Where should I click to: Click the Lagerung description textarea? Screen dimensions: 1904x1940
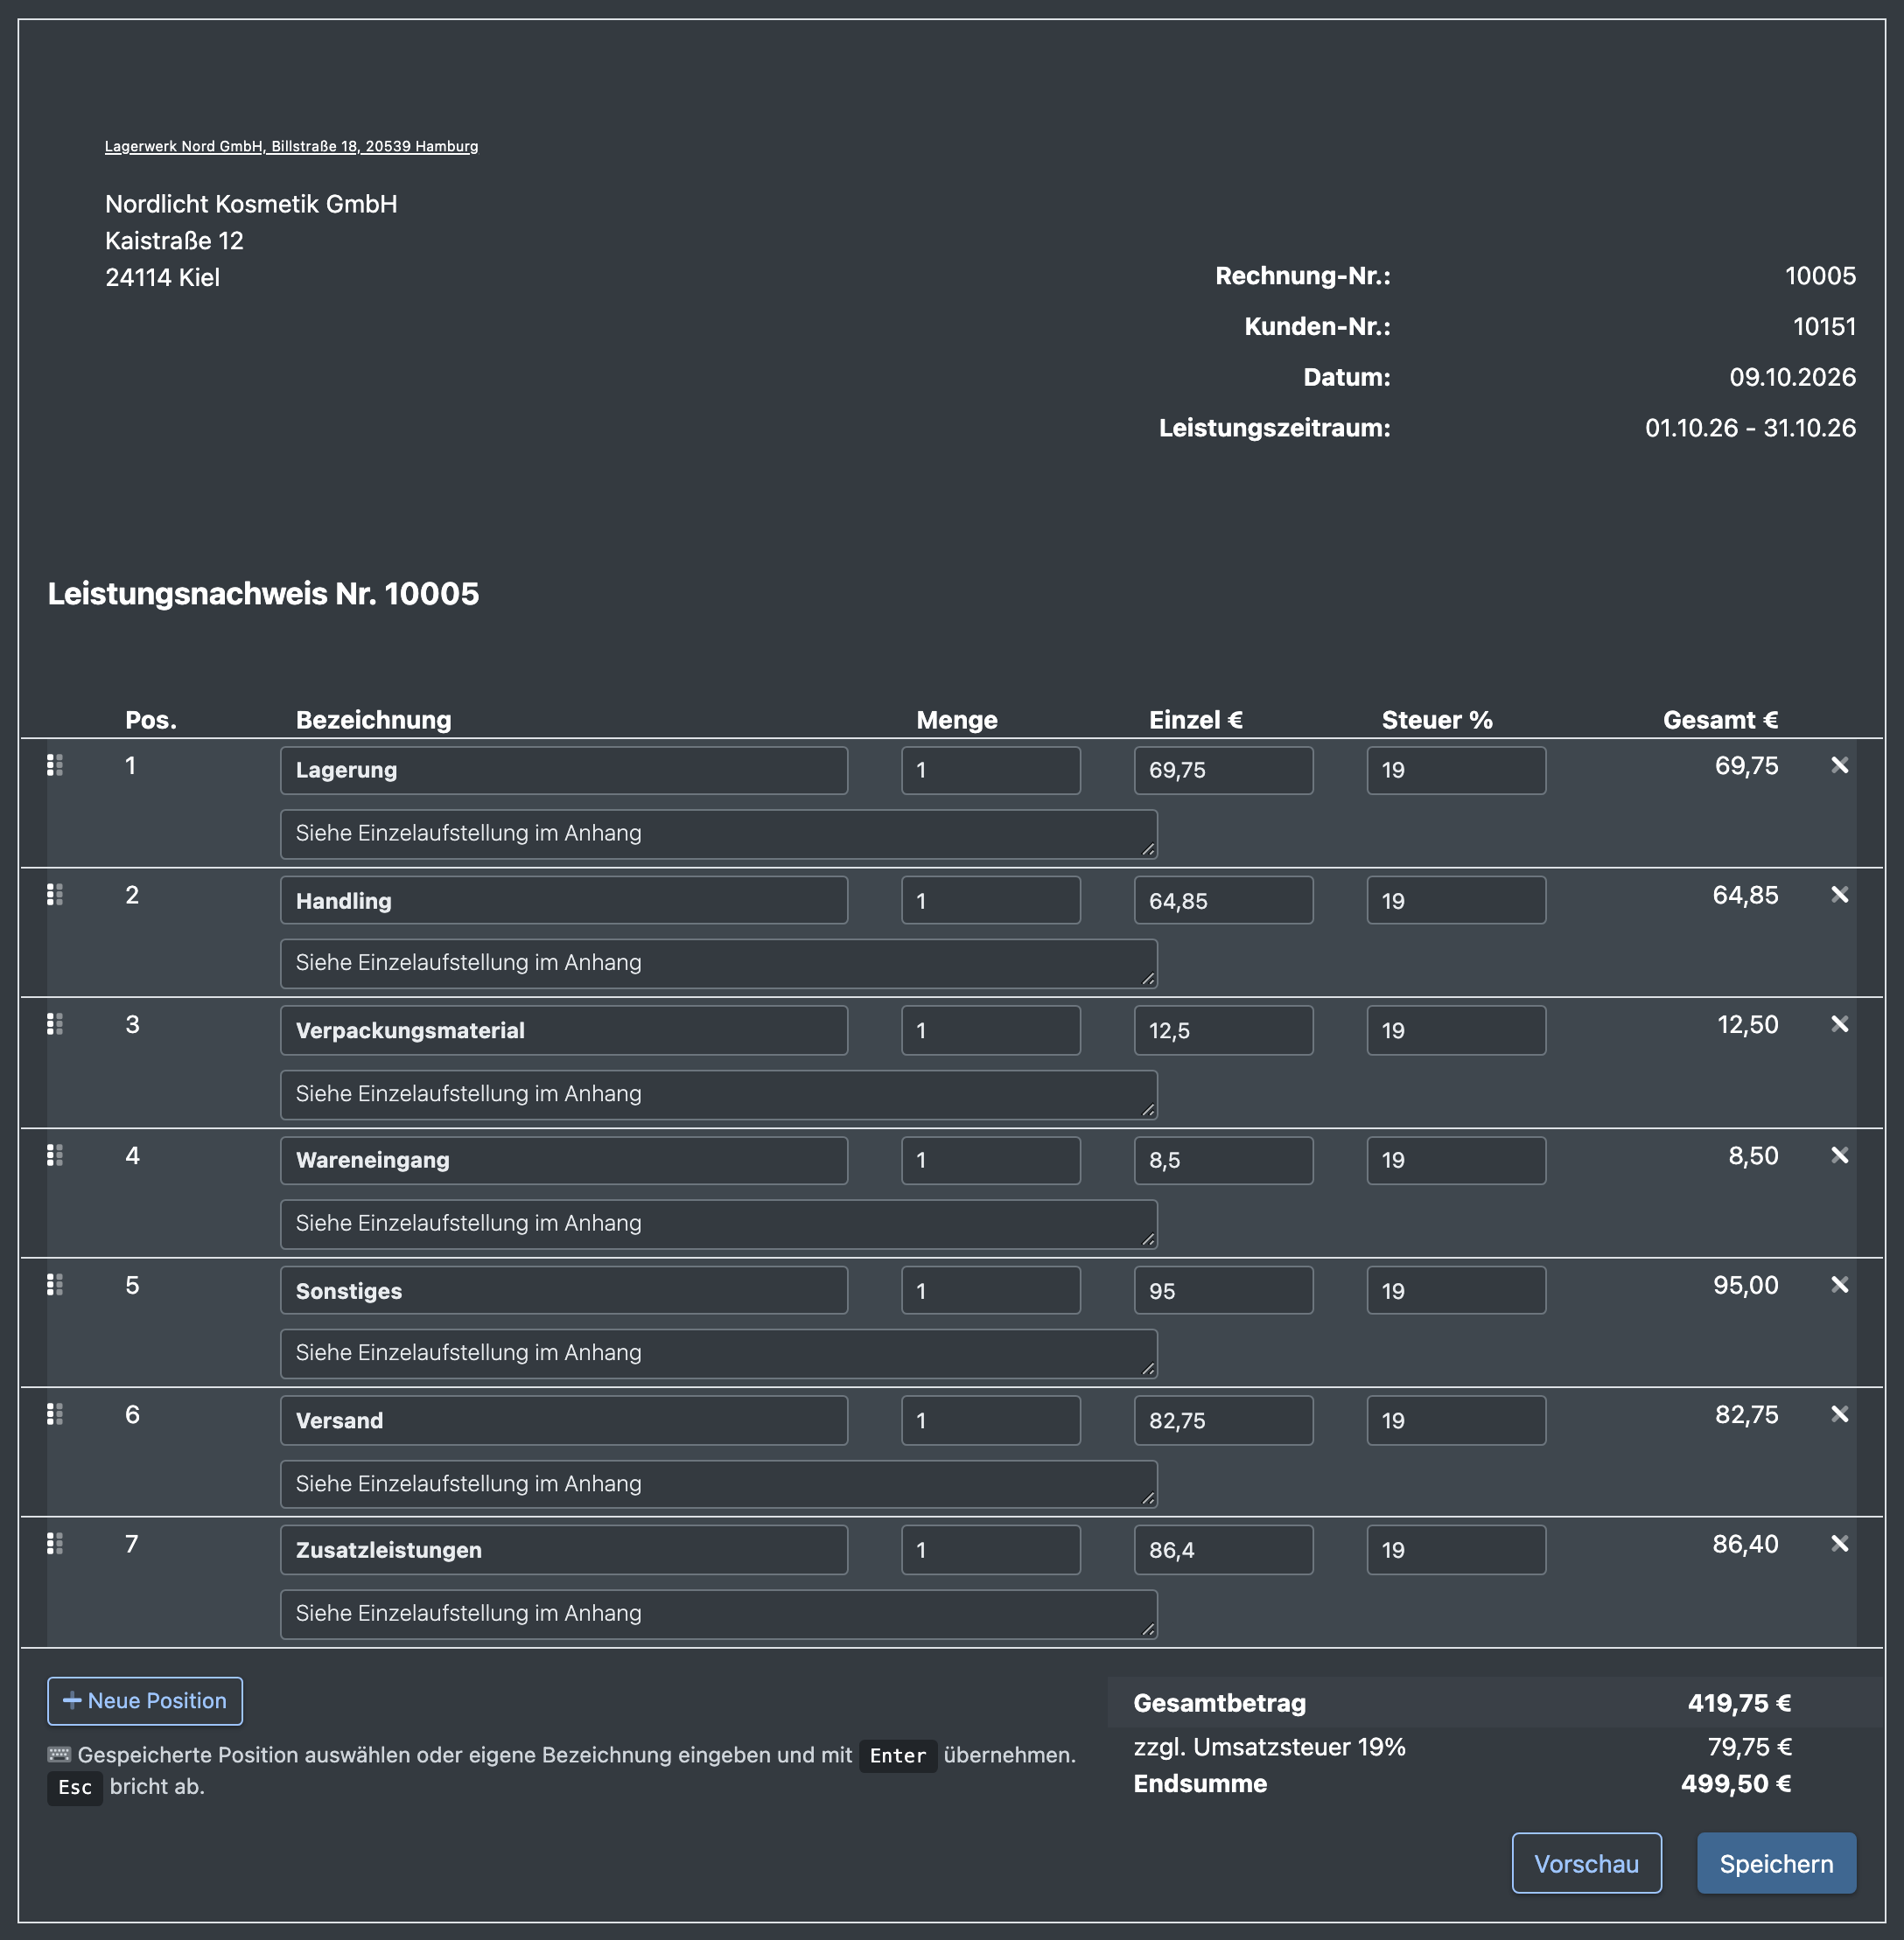tap(719, 834)
